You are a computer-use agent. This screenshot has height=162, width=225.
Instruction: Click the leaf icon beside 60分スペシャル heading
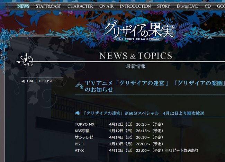pyautogui.click(x=78, y=113)
